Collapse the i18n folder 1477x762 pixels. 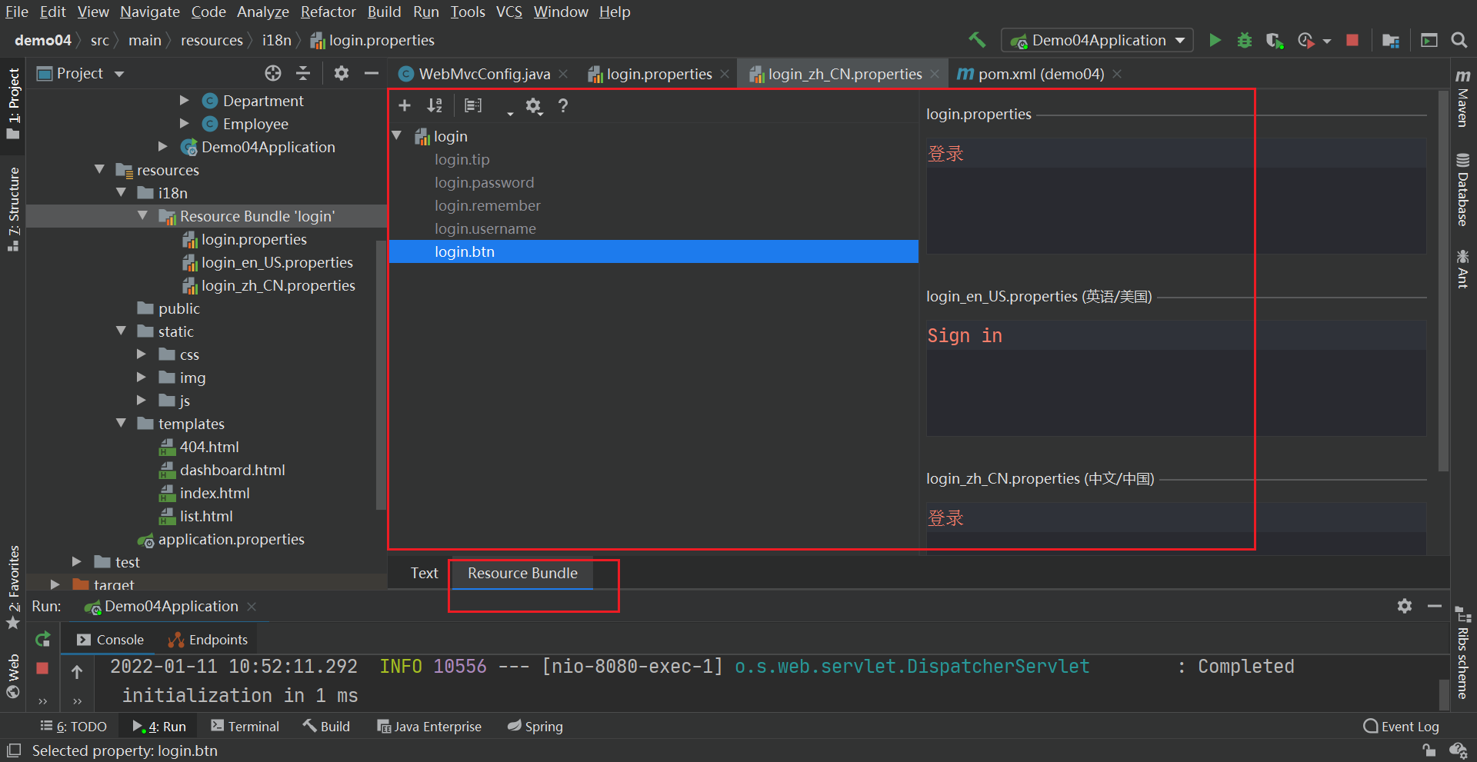click(x=121, y=192)
